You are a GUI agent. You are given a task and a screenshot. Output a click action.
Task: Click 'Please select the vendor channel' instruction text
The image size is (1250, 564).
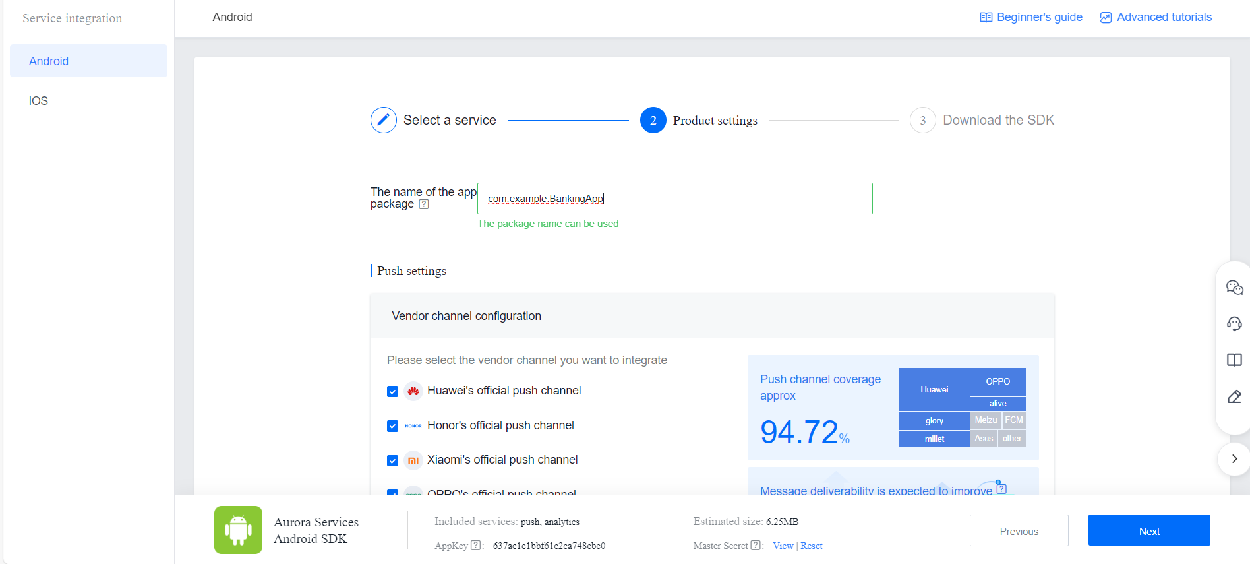point(527,360)
